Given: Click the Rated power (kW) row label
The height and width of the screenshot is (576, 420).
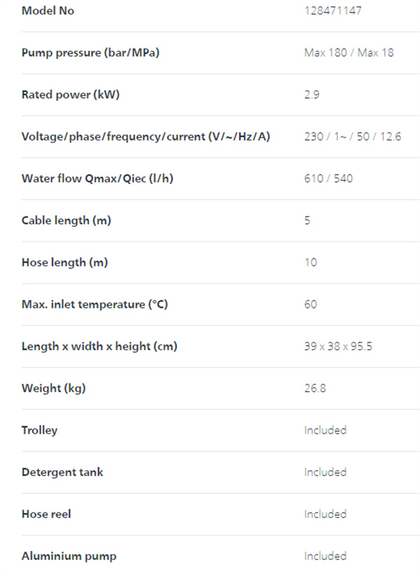Looking at the screenshot, I should pyautogui.click(x=71, y=94).
